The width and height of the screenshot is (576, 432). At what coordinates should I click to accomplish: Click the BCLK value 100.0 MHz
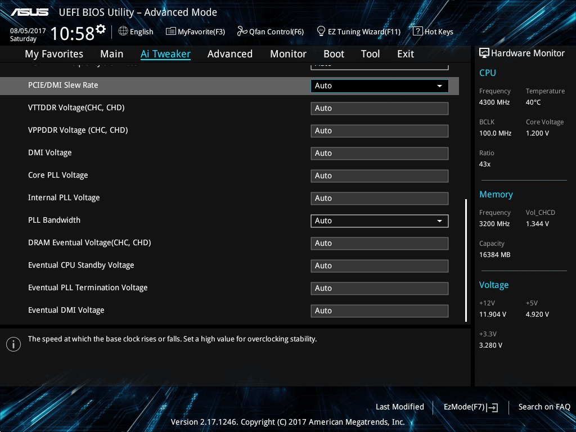coord(495,133)
